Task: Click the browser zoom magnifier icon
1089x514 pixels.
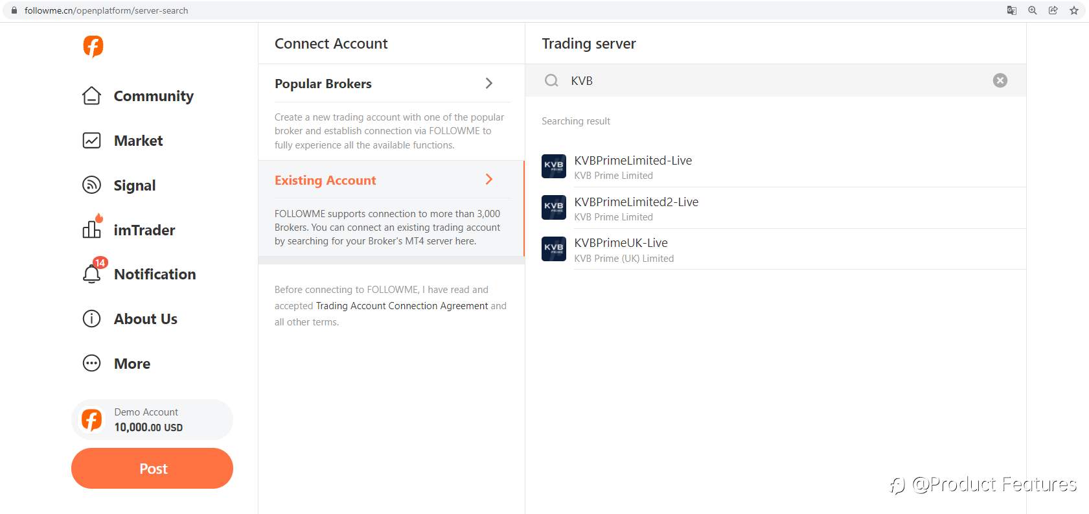Action: [x=1033, y=10]
